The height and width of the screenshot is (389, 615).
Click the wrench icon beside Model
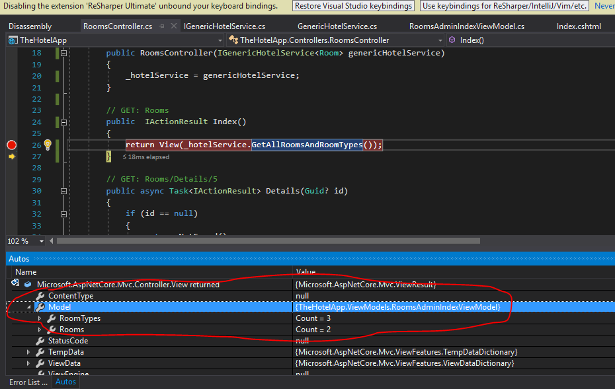click(40, 307)
